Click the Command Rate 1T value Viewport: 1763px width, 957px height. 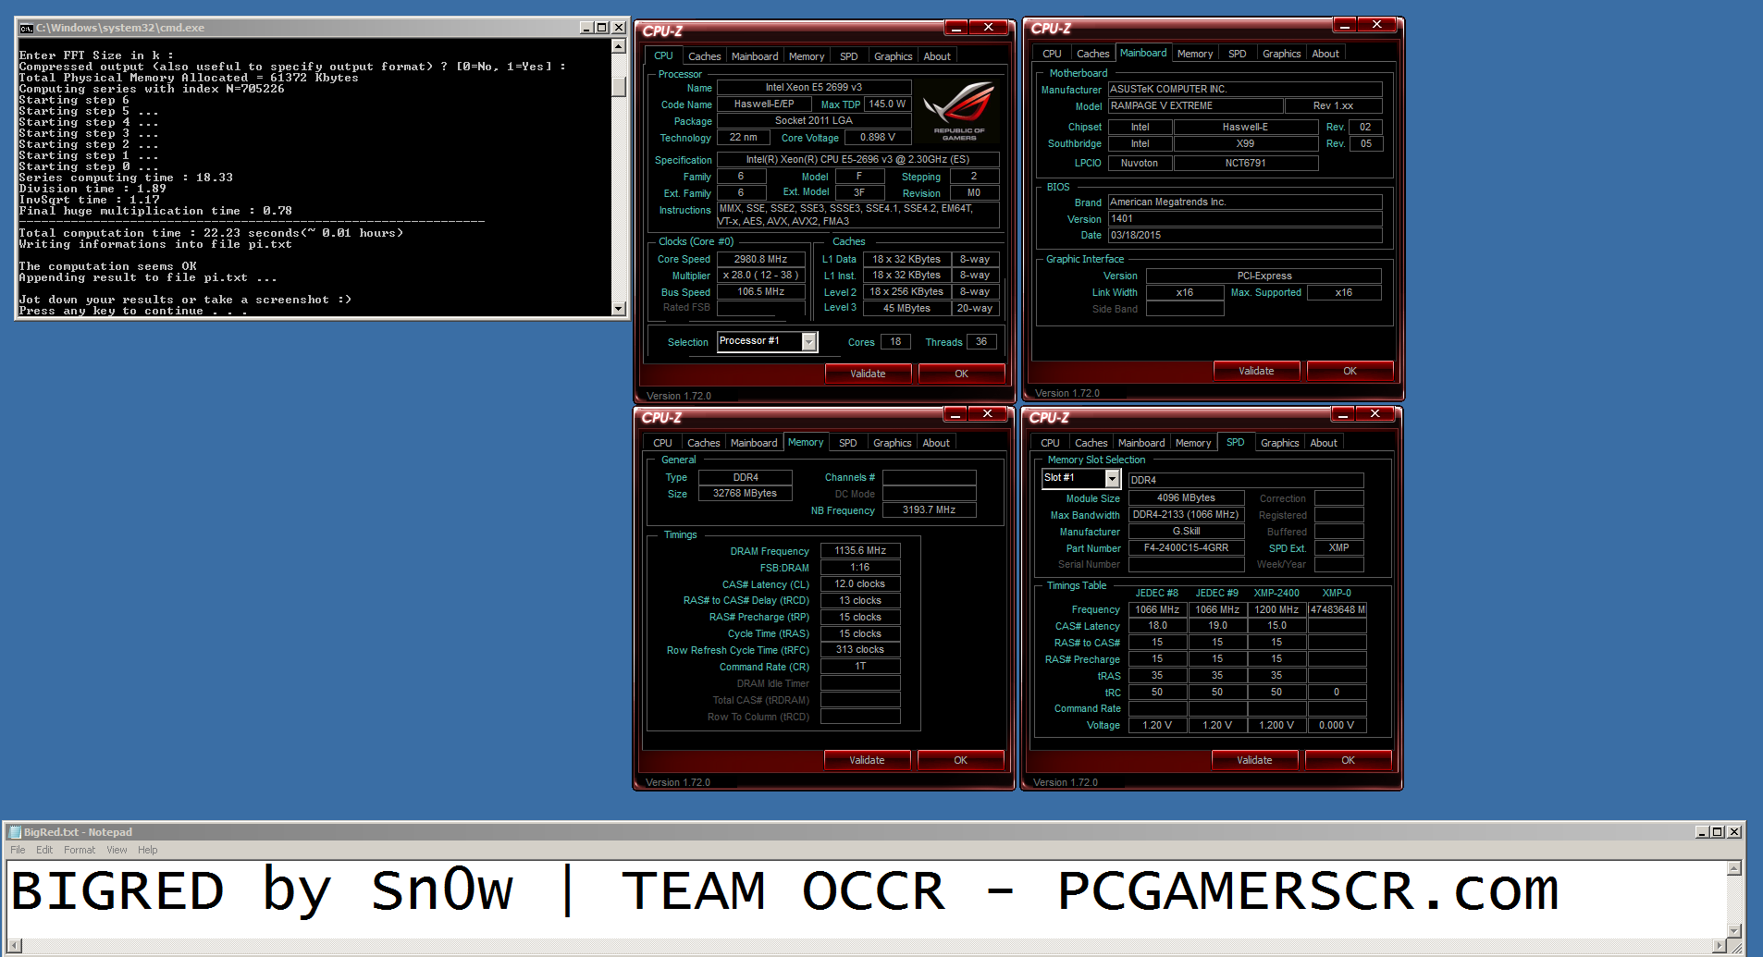click(860, 666)
